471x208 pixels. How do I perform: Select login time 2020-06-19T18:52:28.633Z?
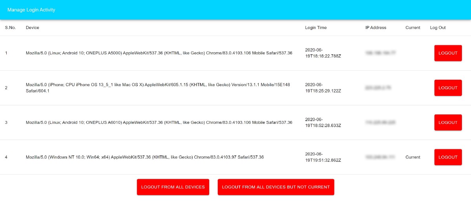[323, 122]
